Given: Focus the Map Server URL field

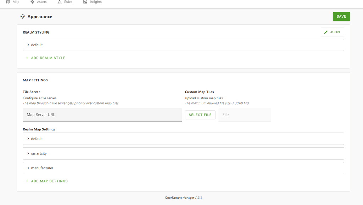Looking at the screenshot, I should 102,115.
